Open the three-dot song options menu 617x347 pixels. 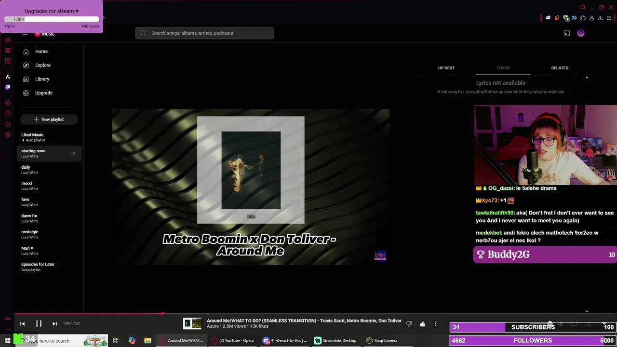coord(435,324)
